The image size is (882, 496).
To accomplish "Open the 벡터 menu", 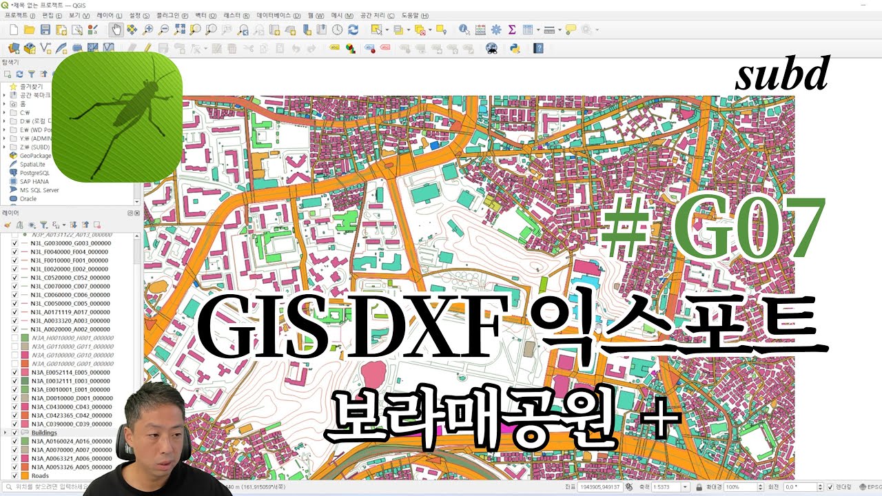I will point(205,15).
